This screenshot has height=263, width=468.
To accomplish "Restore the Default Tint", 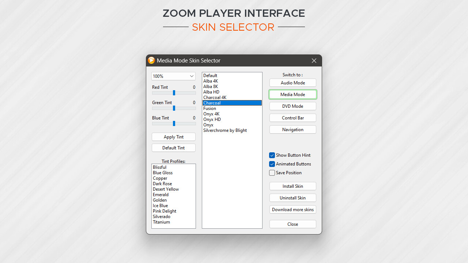I will coord(173,148).
